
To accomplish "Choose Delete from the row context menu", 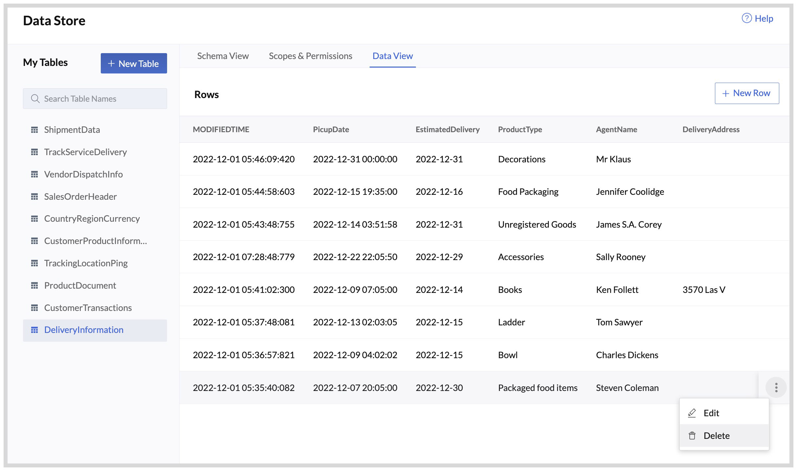I will 717,436.
